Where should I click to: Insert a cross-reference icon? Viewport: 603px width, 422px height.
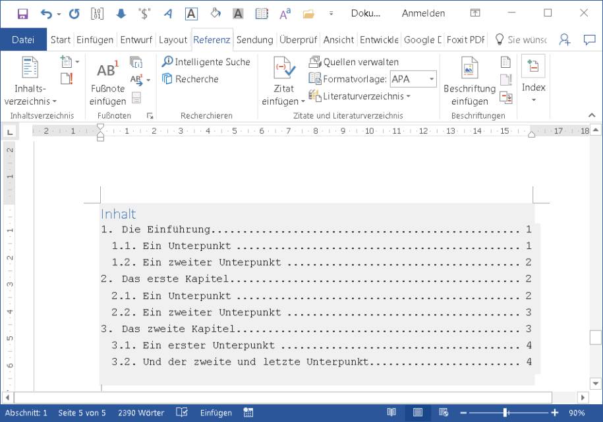pyautogui.click(x=506, y=97)
